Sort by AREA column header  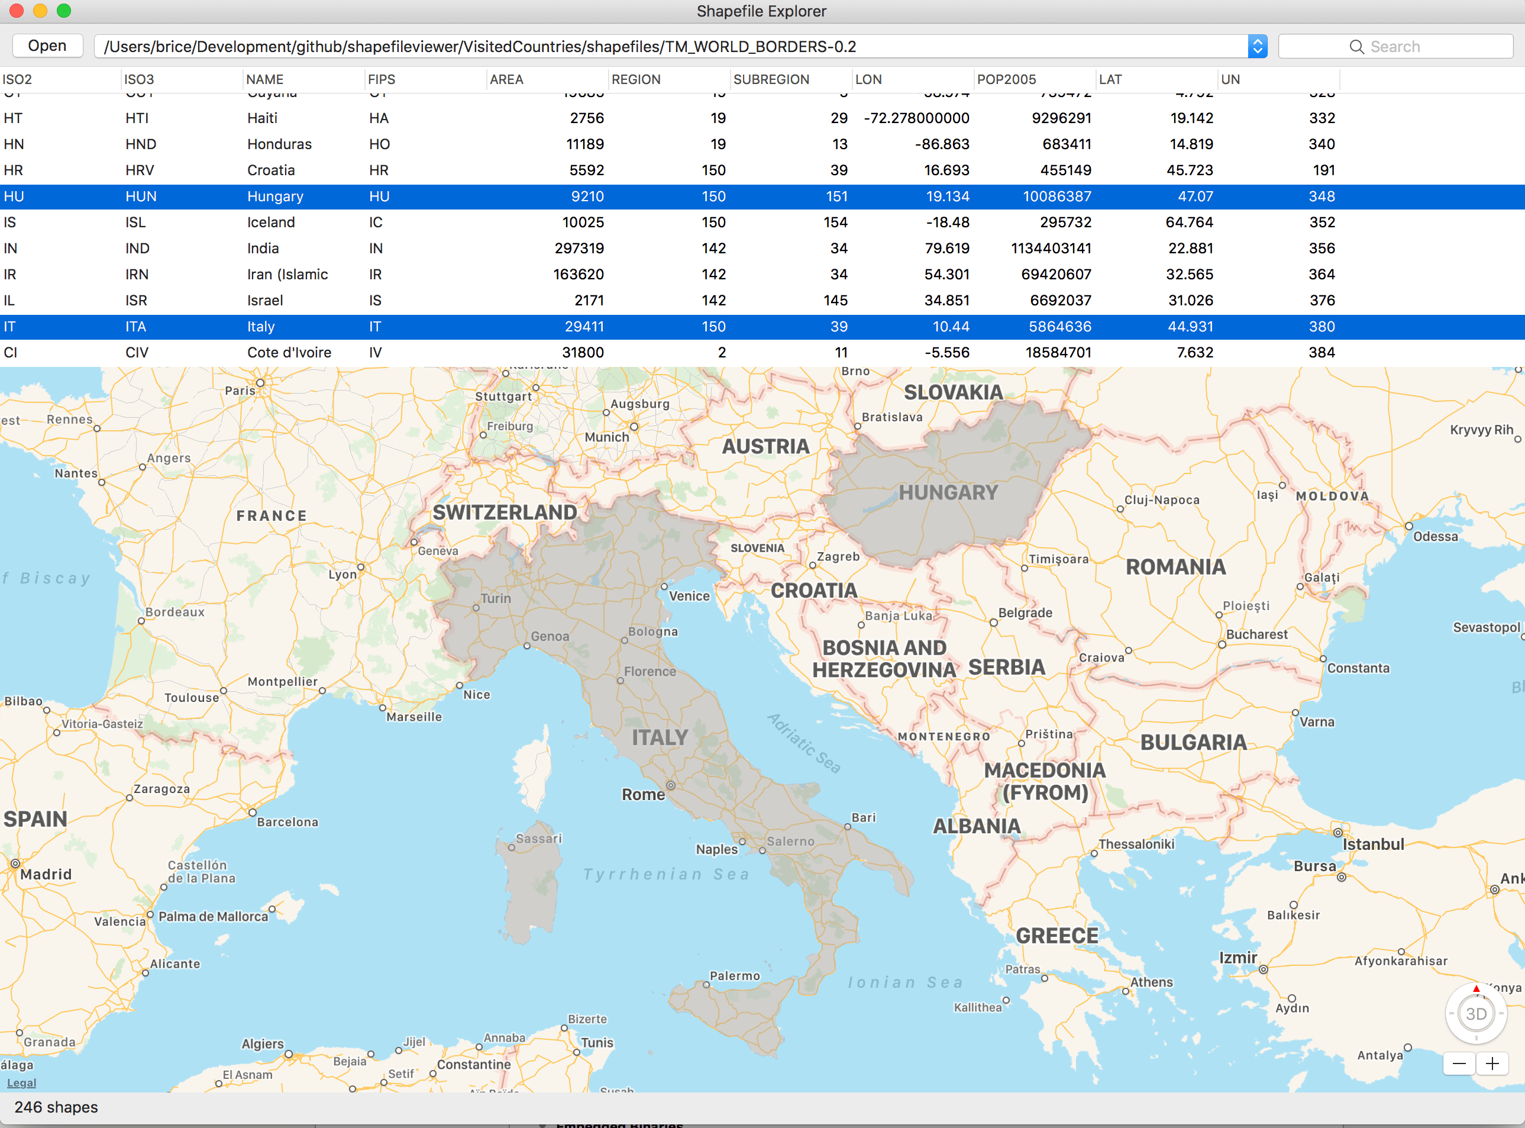[506, 79]
